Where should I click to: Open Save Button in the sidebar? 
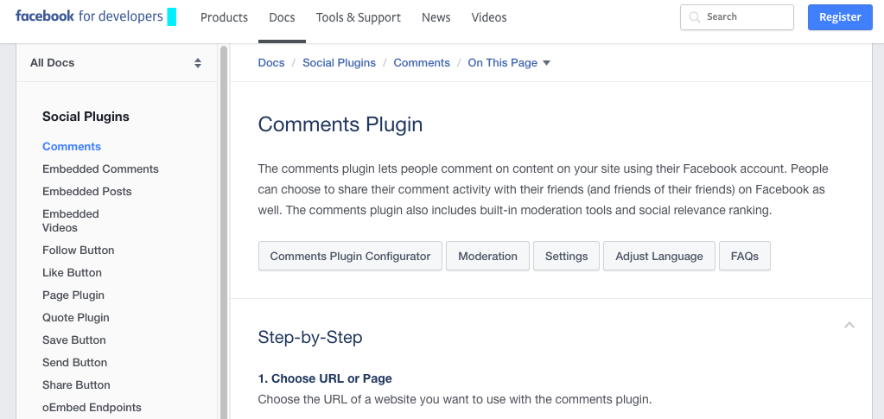coord(73,340)
